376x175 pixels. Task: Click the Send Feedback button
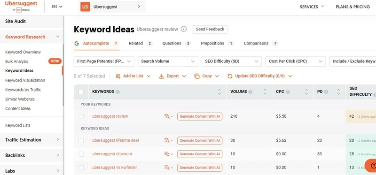tap(210, 29)
